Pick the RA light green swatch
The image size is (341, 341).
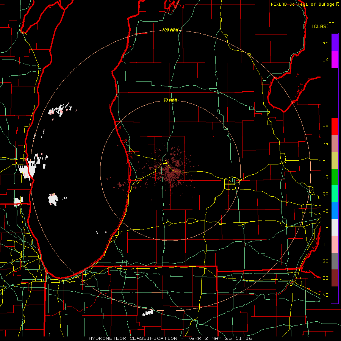[x=335, y=194]
